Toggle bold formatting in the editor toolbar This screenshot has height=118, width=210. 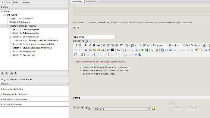click(86, 45)
